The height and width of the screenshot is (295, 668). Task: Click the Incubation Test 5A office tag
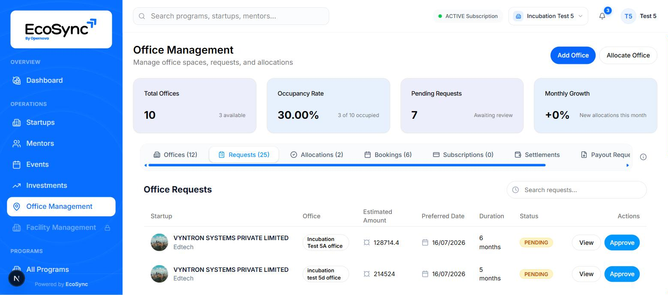(325, 242)
